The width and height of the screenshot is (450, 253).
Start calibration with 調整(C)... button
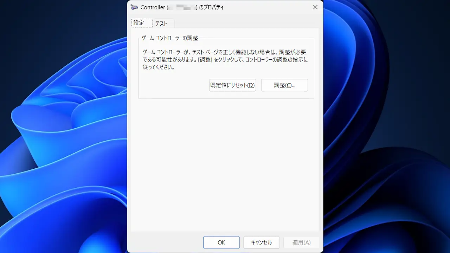tap(284, 85)
